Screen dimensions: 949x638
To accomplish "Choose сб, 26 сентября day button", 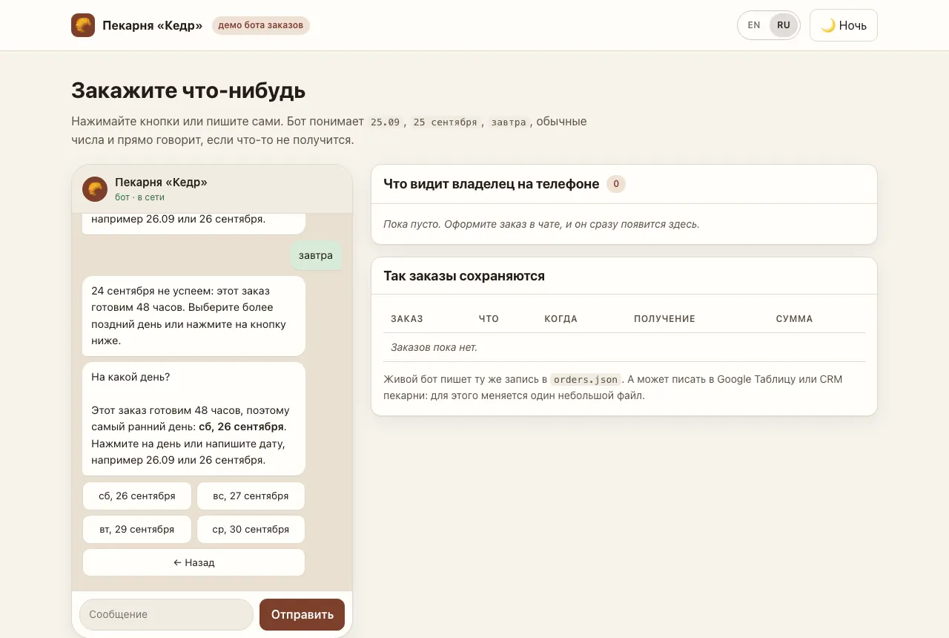I will [137, 496].
